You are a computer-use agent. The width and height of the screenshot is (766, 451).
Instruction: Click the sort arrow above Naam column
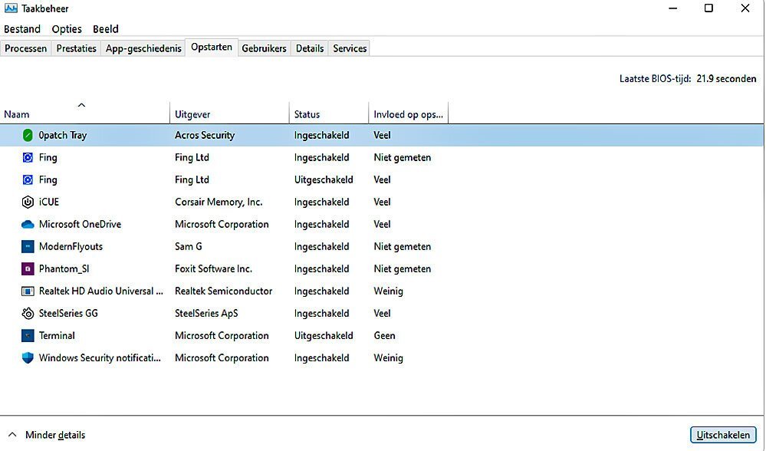81,104
